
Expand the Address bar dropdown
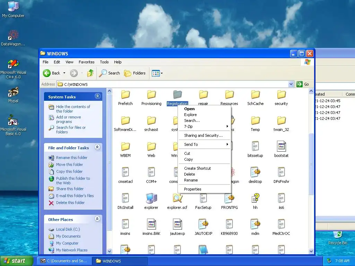pos(291,84)
